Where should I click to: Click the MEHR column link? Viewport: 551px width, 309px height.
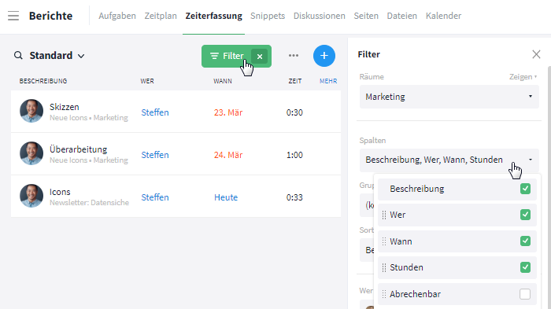point(328,81)
